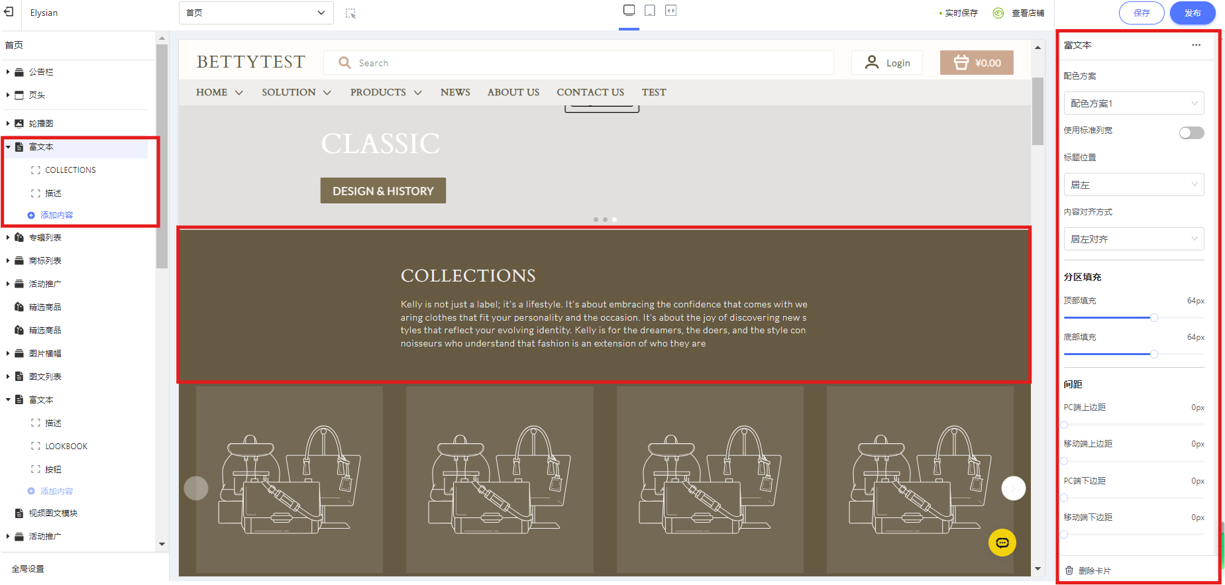The width and height of the screenshot is (1225, 585).
Task: Click the next arrow on product carousel
Action: pos(1013,488)
